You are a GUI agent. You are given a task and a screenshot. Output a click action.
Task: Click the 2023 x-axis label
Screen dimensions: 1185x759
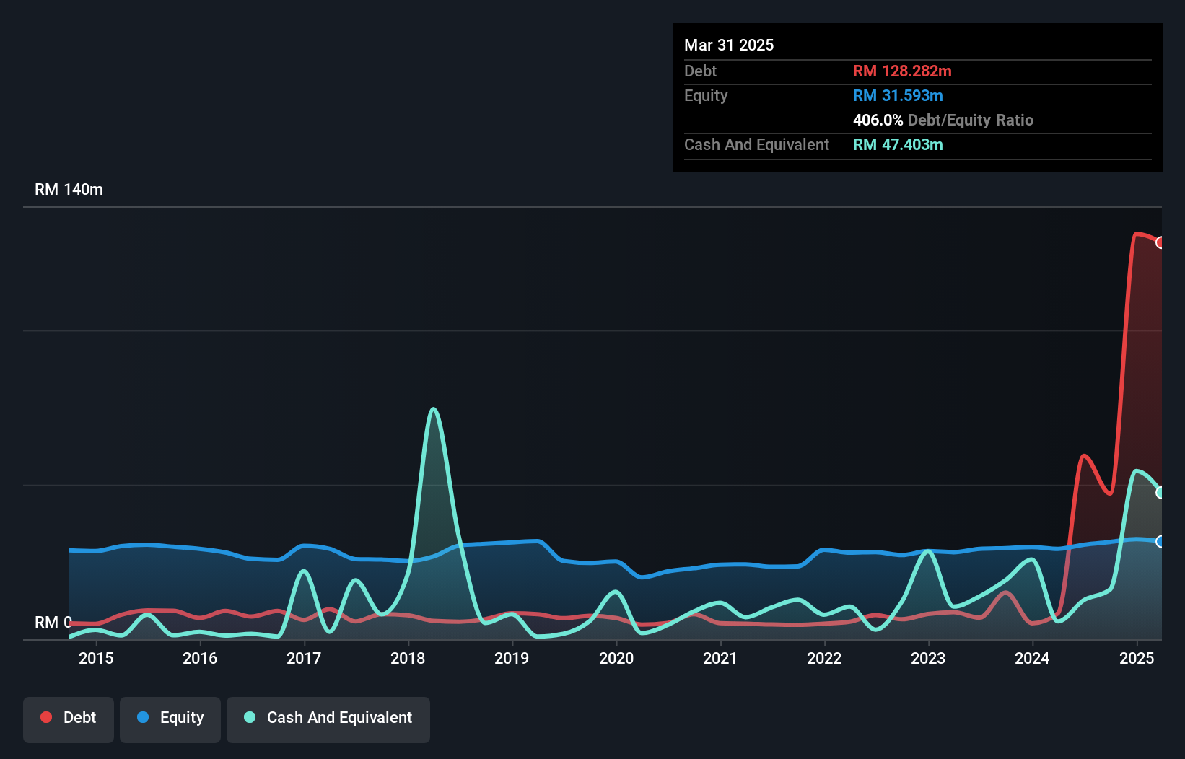(928, 658)
